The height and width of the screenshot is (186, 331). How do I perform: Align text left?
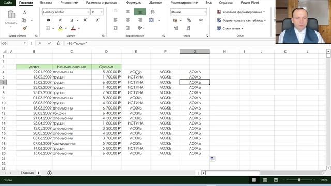coord(116,20)
